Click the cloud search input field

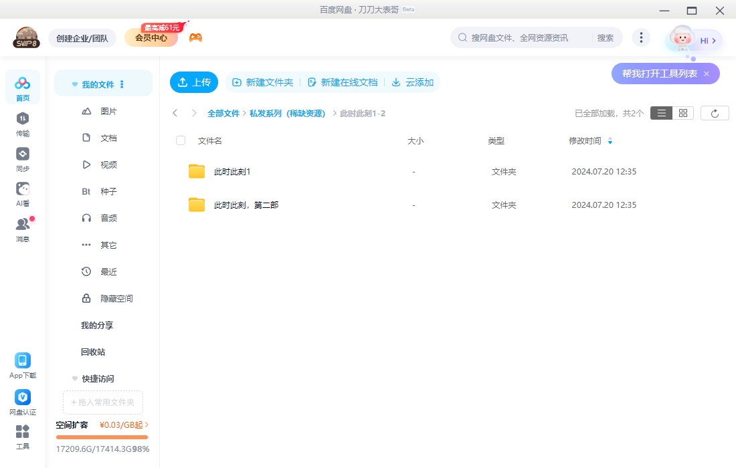[529, 37]
